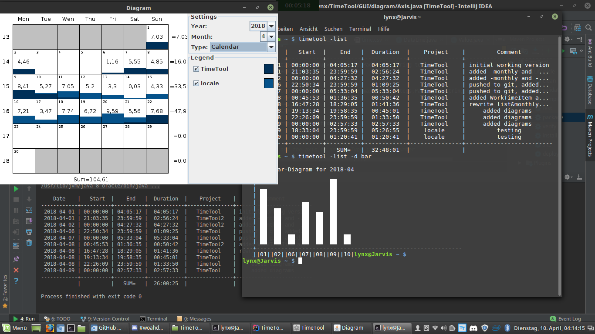Open the Hilfe menu in the terminal
595x334 pixels.
(x=383, y=29)
